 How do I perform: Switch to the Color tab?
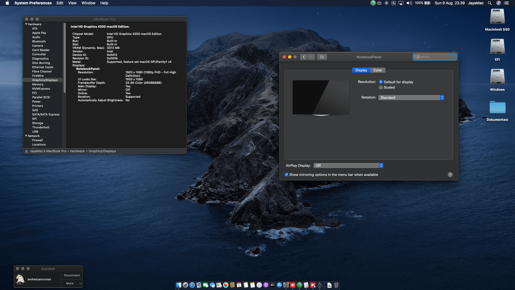click(x=377, y=70)
